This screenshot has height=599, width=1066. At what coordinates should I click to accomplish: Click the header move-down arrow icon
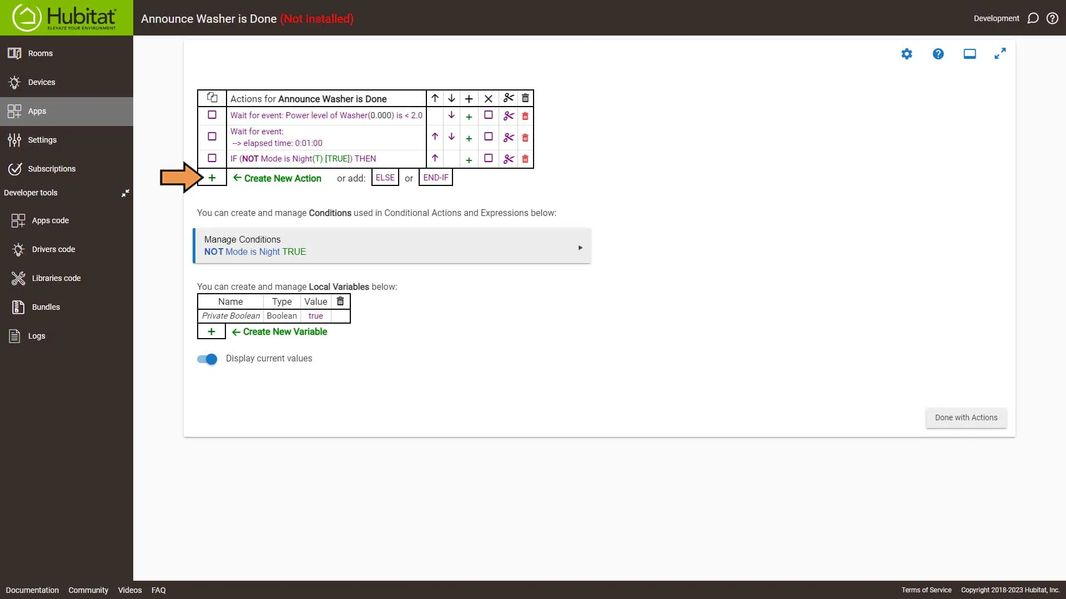[451, 98]
